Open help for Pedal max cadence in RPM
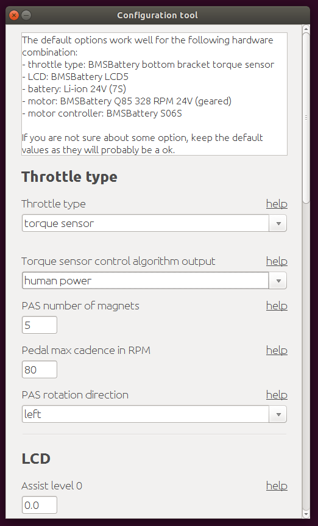The image size is (318, 526). point(277,350)
